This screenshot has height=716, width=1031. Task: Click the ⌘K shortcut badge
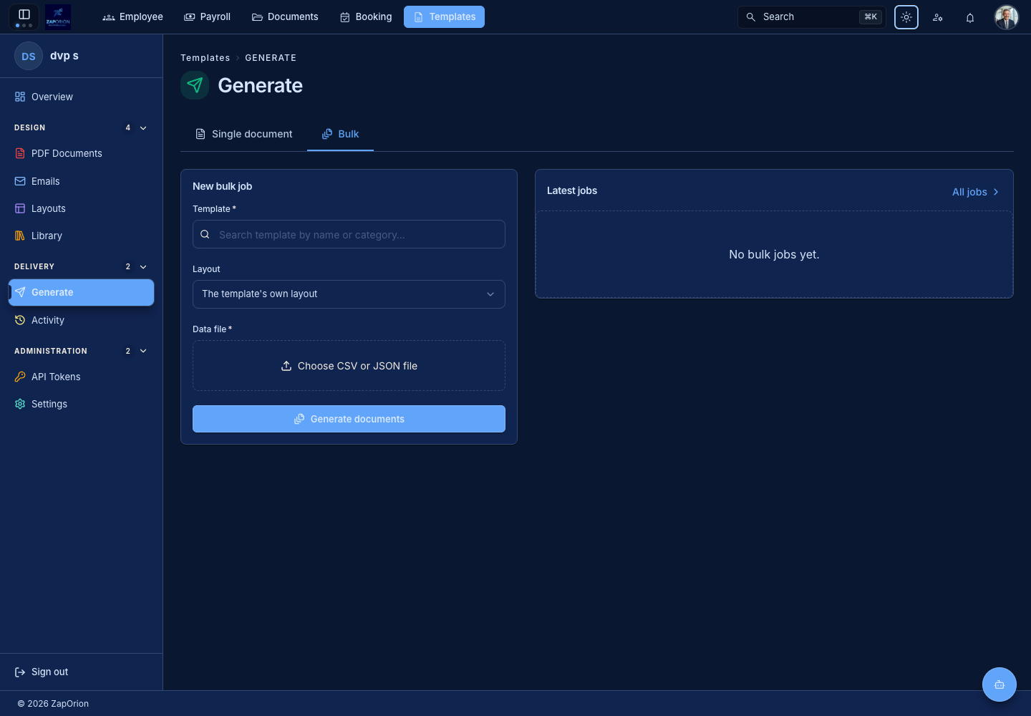(871, 17)
